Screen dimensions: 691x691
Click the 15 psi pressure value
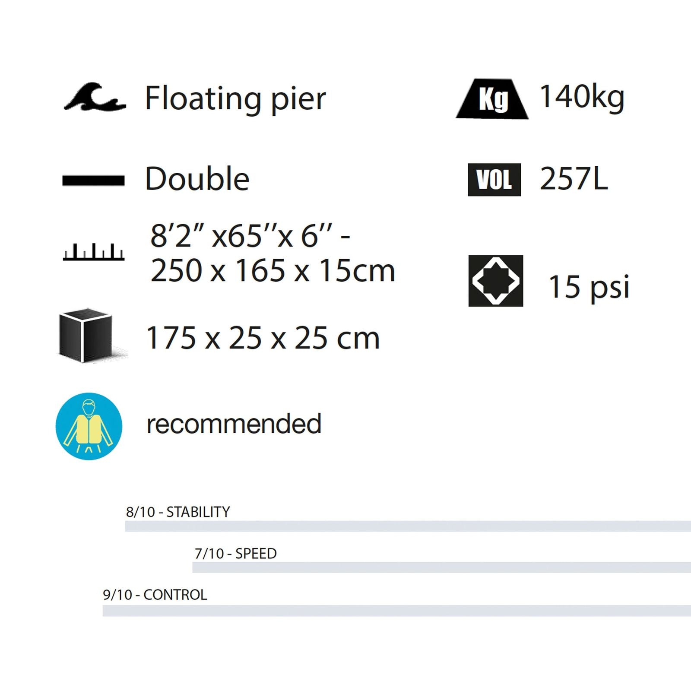coord(589,286)
